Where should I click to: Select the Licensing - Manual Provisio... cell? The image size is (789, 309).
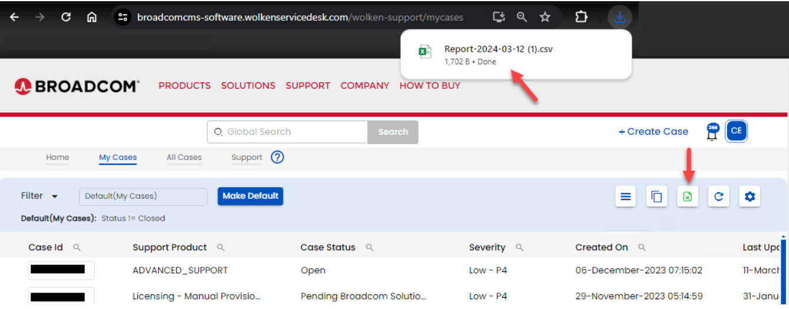tap(197, 296)
